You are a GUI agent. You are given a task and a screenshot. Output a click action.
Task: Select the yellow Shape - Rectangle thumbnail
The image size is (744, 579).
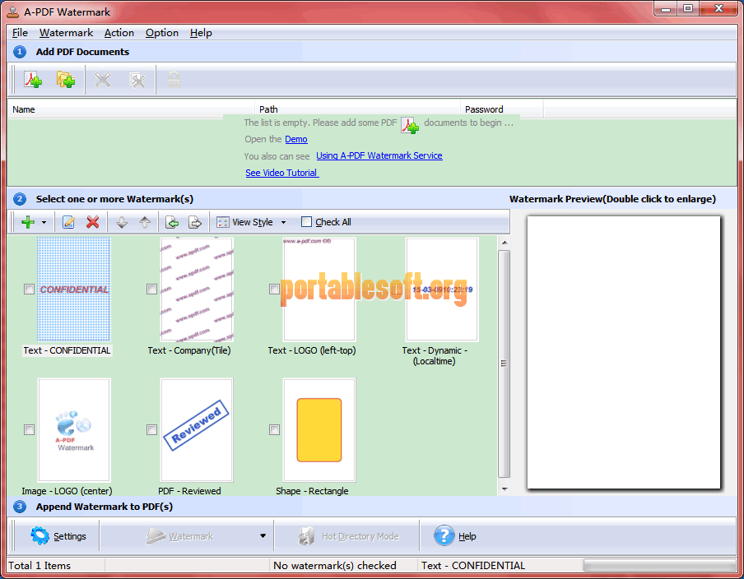pyautogui.click(x=319, y=429)
